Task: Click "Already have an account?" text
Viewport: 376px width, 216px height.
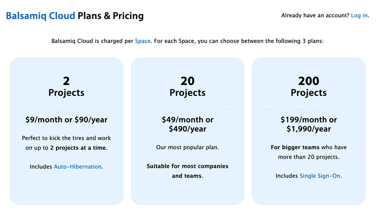Action: pyautogui.click(x=315, y=15)
